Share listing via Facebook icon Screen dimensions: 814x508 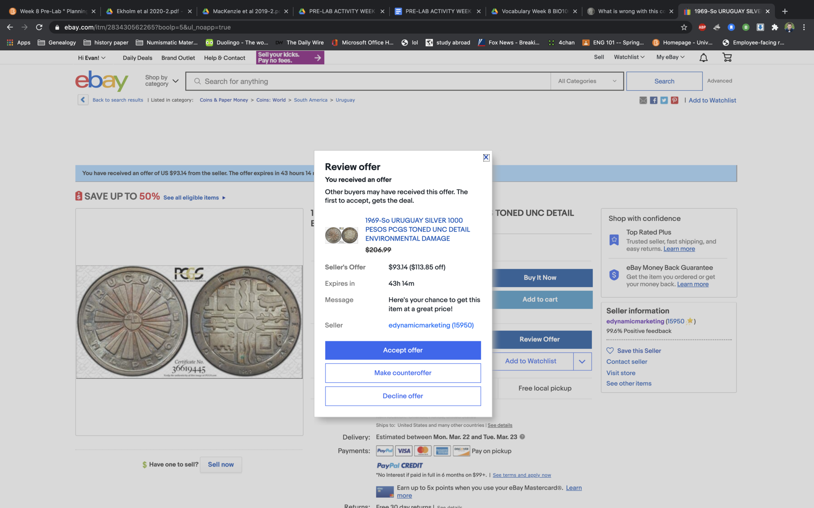654,100
